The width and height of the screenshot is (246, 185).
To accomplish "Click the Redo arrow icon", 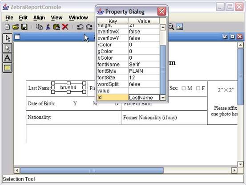I will [89, 27].
